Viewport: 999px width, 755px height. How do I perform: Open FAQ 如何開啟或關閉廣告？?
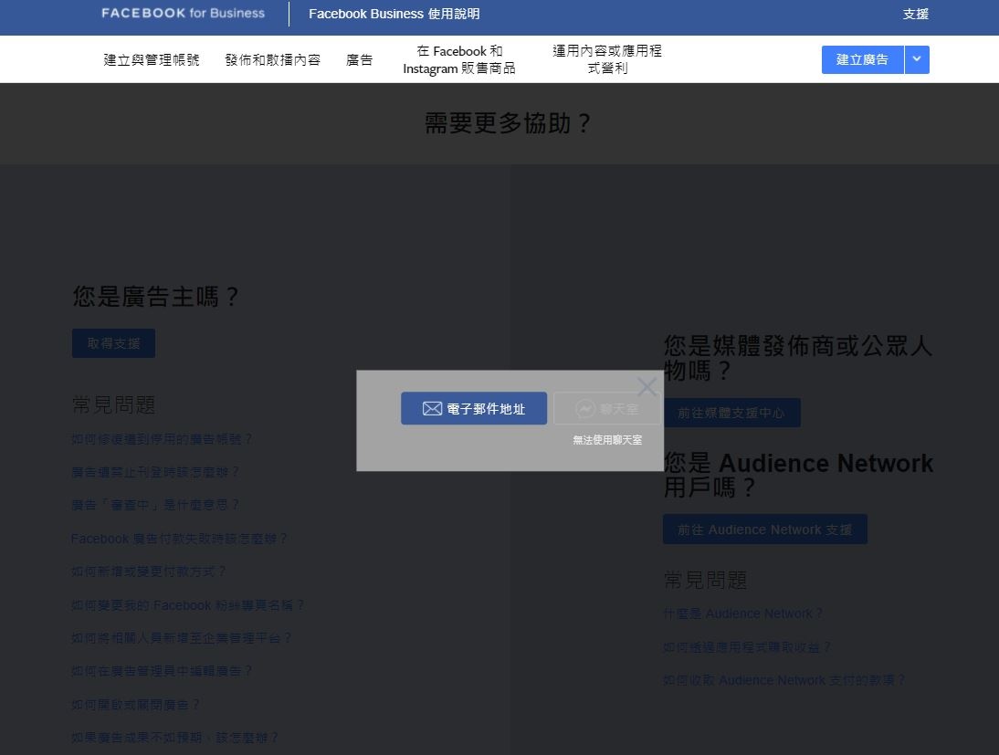(135, 705)
